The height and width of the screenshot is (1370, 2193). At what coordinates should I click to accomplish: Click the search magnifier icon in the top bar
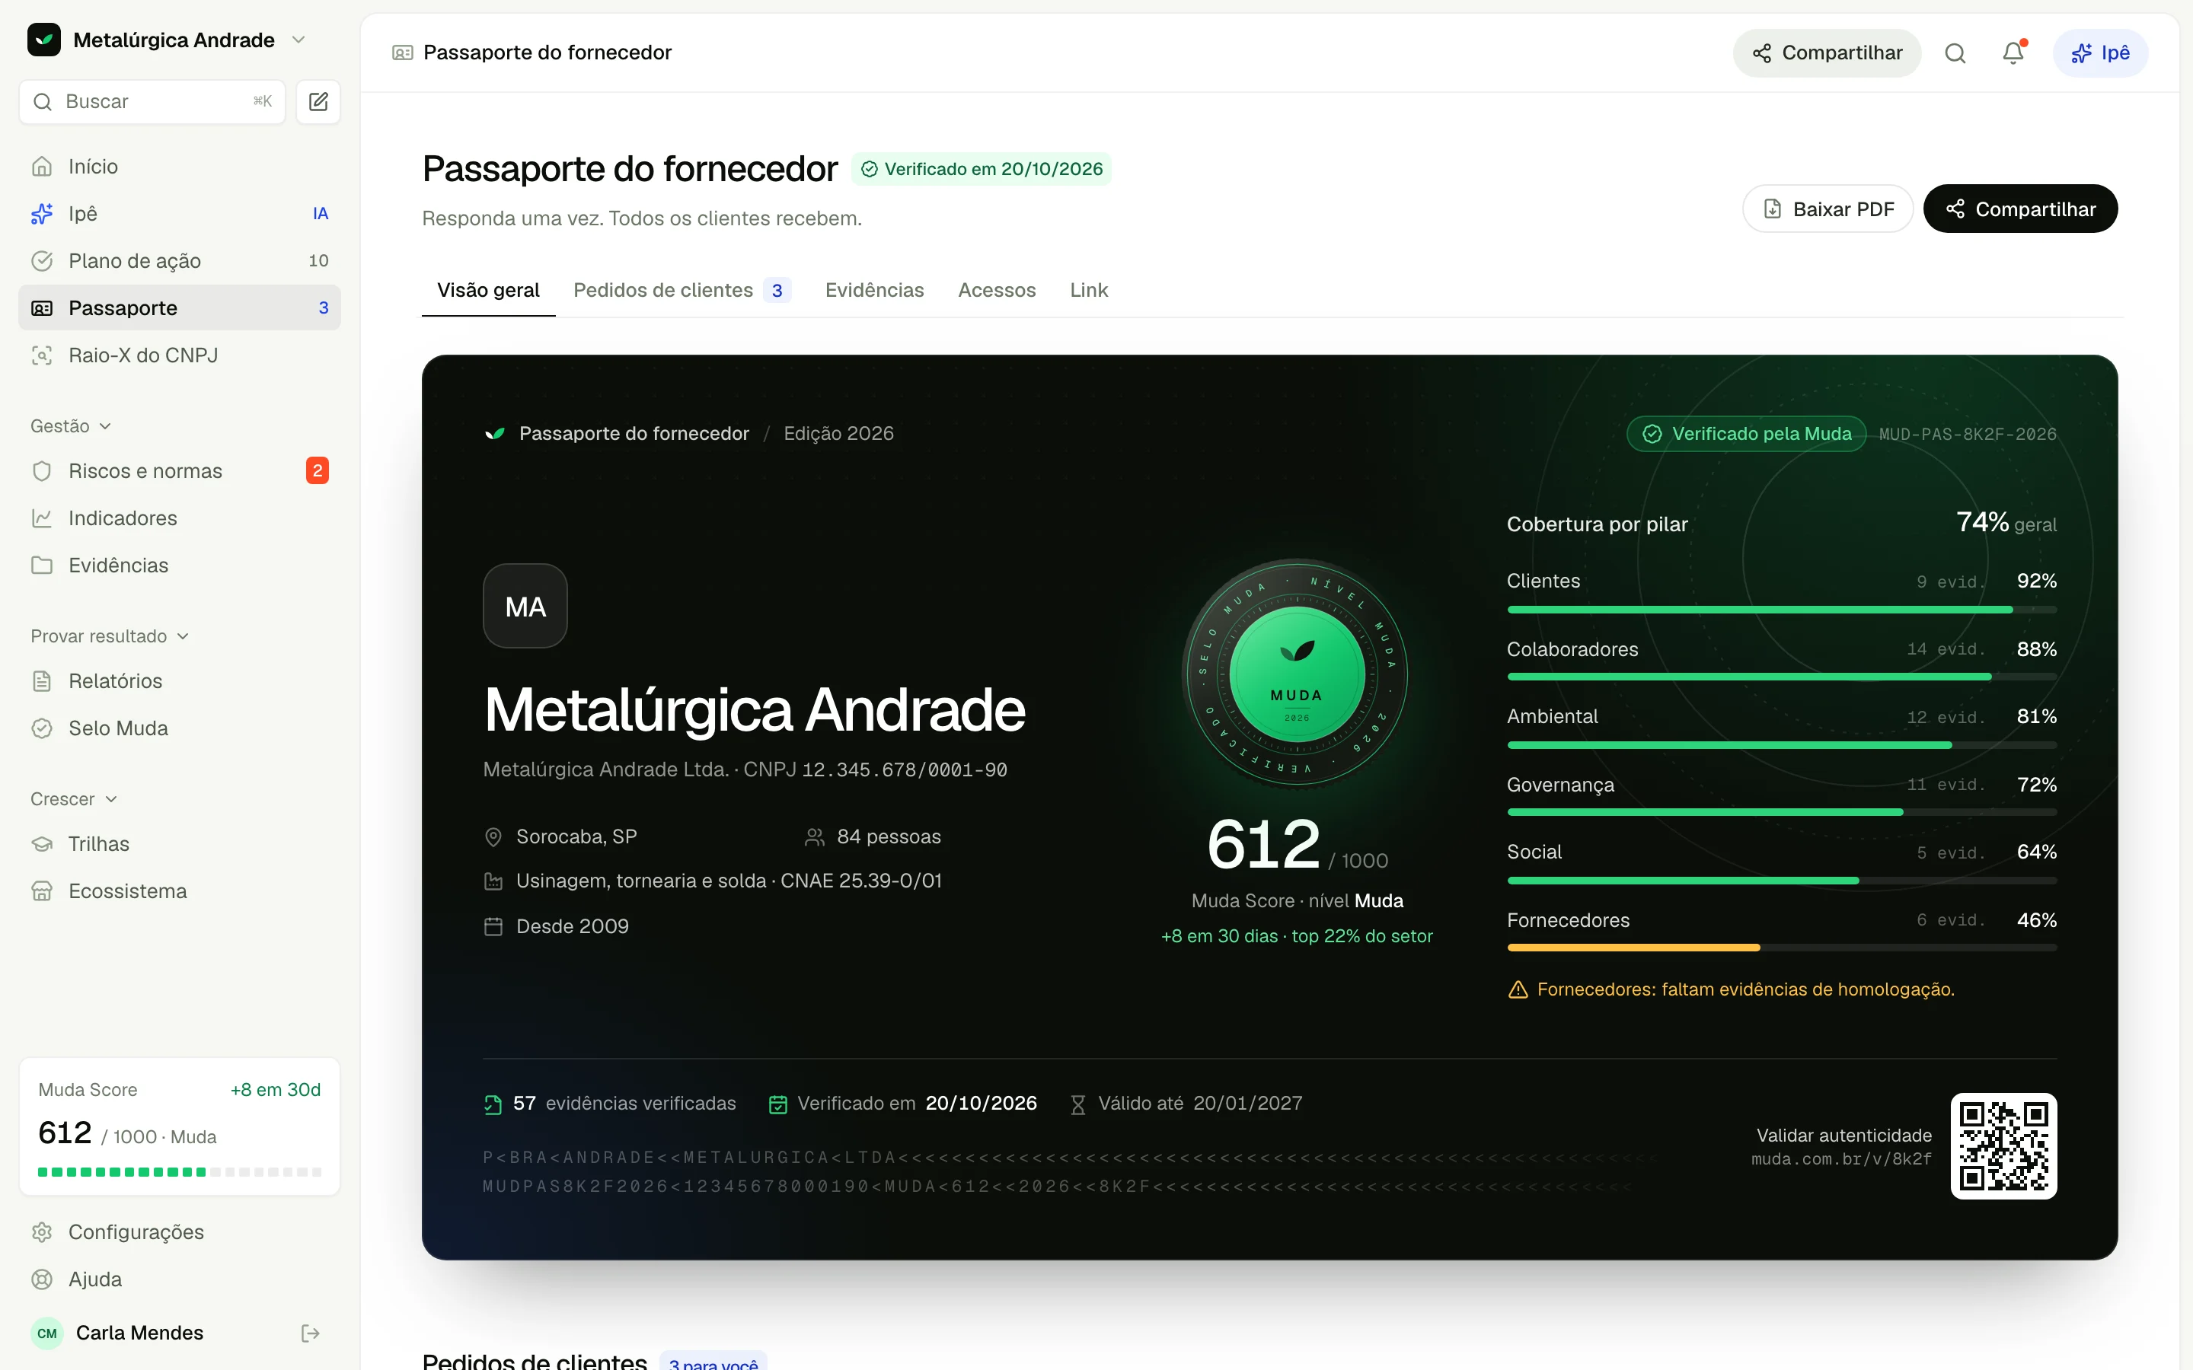click(1955, 53)
